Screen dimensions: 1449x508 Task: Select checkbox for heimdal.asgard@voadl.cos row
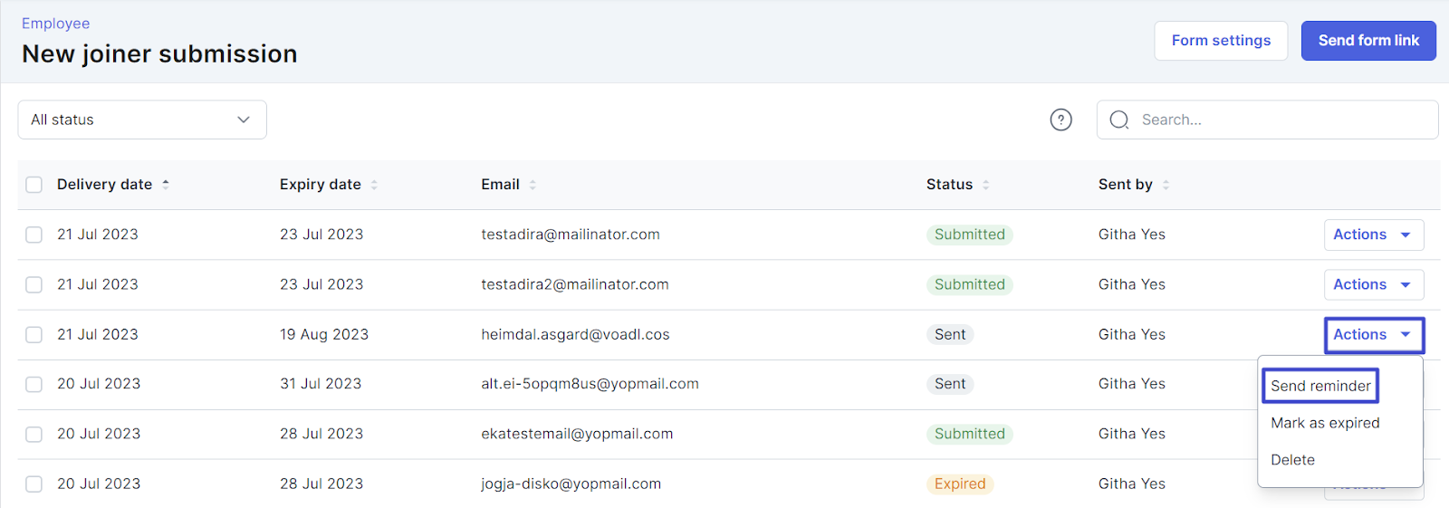(34, 334)
